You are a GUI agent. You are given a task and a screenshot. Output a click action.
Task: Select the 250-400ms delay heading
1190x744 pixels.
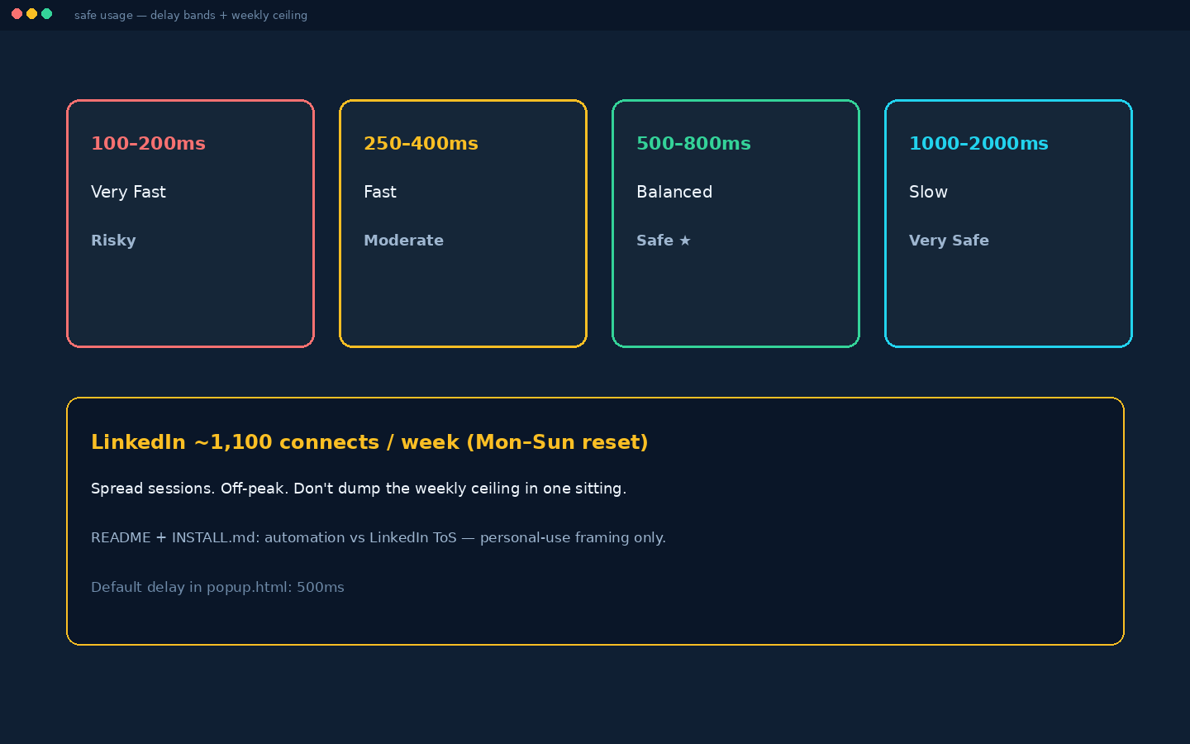pos(421,143)
